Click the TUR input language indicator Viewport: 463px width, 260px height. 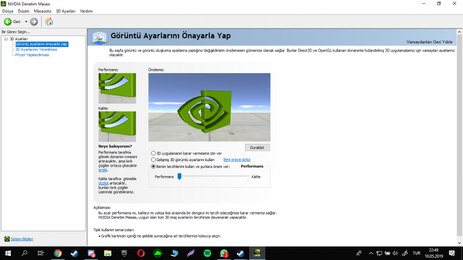tap(416, 253)
